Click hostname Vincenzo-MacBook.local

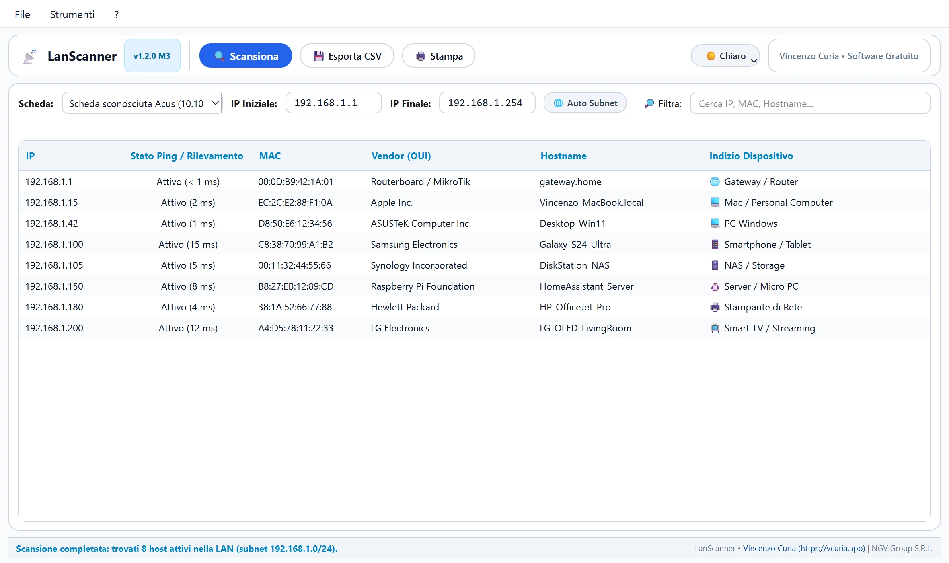click(x=592, y=203)
